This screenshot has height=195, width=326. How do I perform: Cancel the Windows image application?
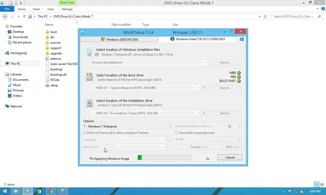pyautogui.click(x=230, y=157)
